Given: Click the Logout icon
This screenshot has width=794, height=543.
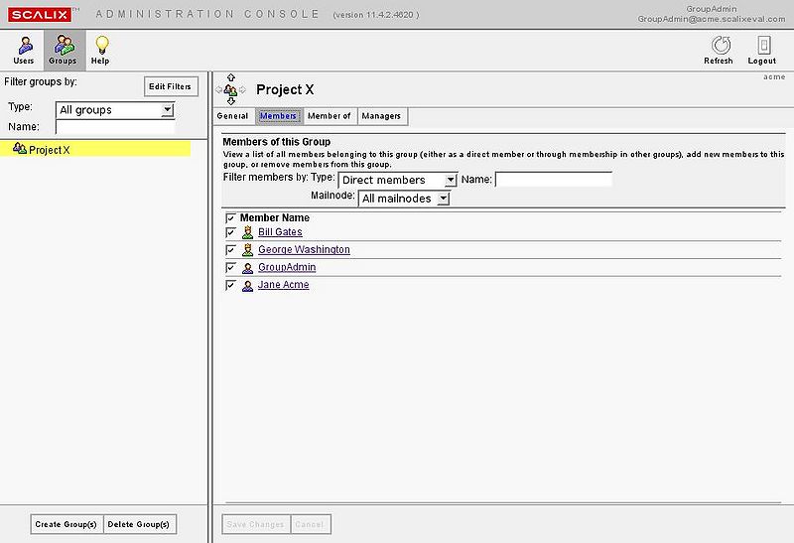Looking at the screenshot, I should point(762,47).
